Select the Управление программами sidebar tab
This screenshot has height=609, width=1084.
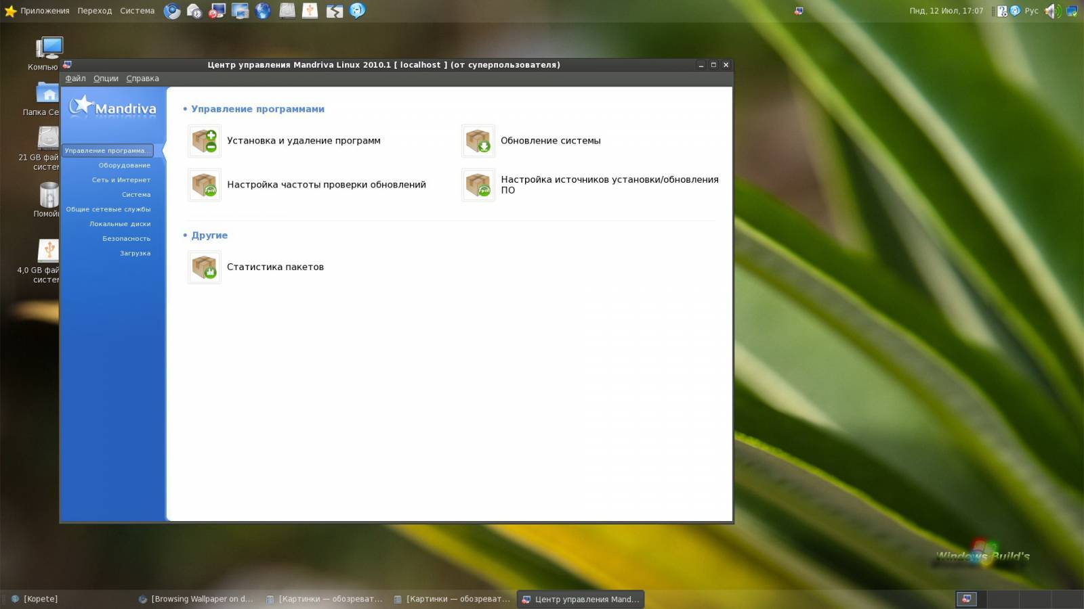coord(107,151)
